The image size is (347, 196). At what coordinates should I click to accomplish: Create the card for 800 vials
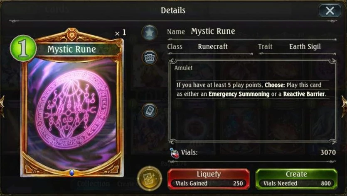click(296, 179)
